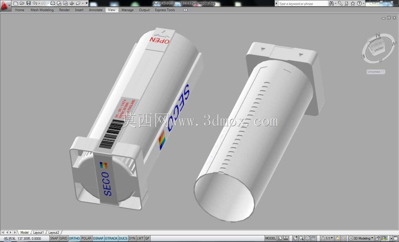Switch to the Insert ribbon tab
Viewport: 399px width, 242px height.
pos(79,10)
